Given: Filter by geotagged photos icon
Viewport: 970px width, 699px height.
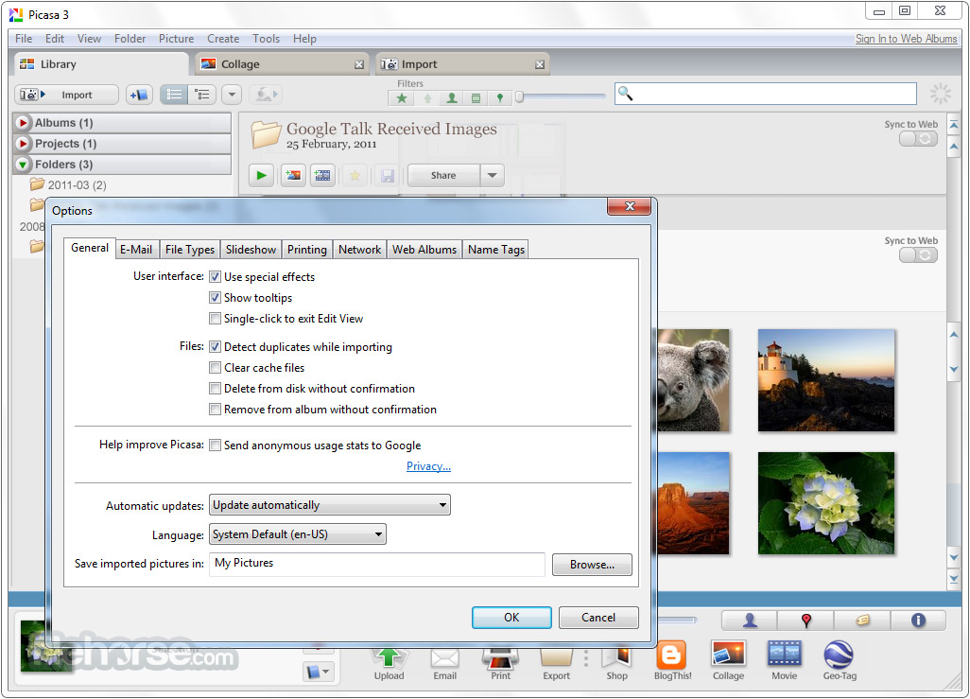Looking at the screenshot, I should pos(500,97).
